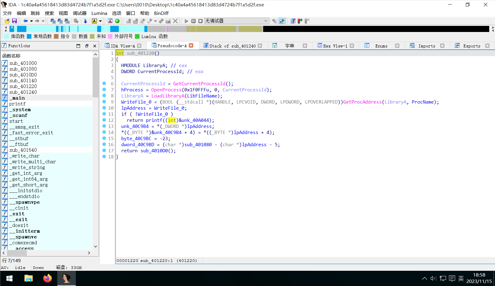This screenshot has height=286, width=495.
Task: Toggle the breakpoint dot on line 8
Action: coord(104,96)
